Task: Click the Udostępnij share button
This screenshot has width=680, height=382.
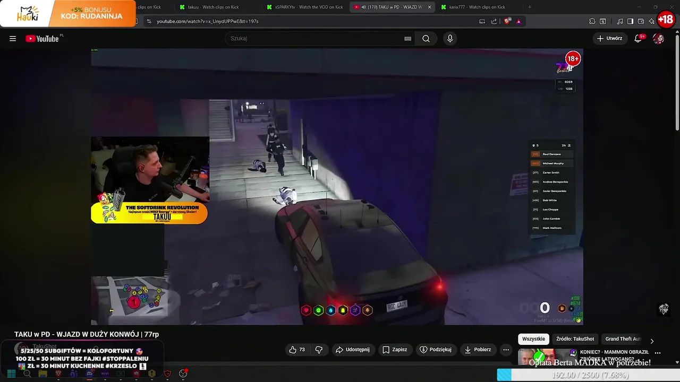Action: pyautogui.click(x=353, y=350)
